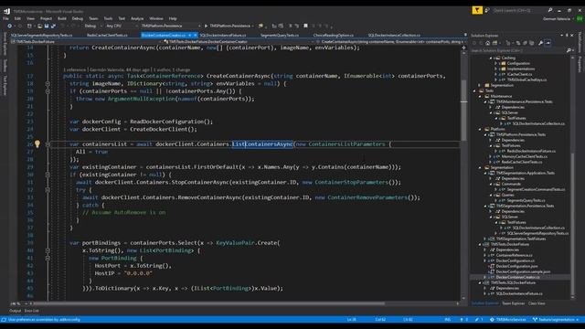Screen dimensions: 585x329
Task: Click the Solution Explorer search magnifier icon
Action: [569, 50]
